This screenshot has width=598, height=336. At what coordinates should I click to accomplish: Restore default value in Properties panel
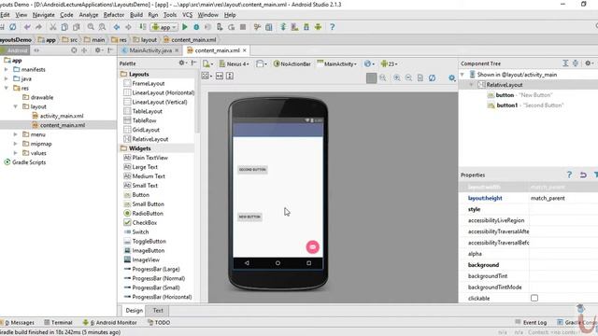click(x=583, y=175)
